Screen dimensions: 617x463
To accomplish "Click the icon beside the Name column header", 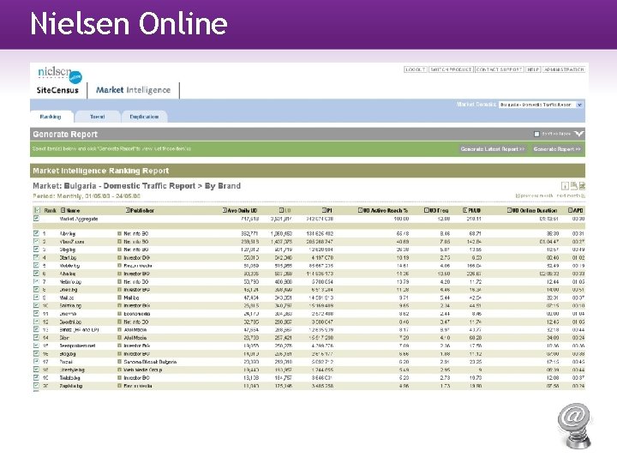I will coord(63,210).
